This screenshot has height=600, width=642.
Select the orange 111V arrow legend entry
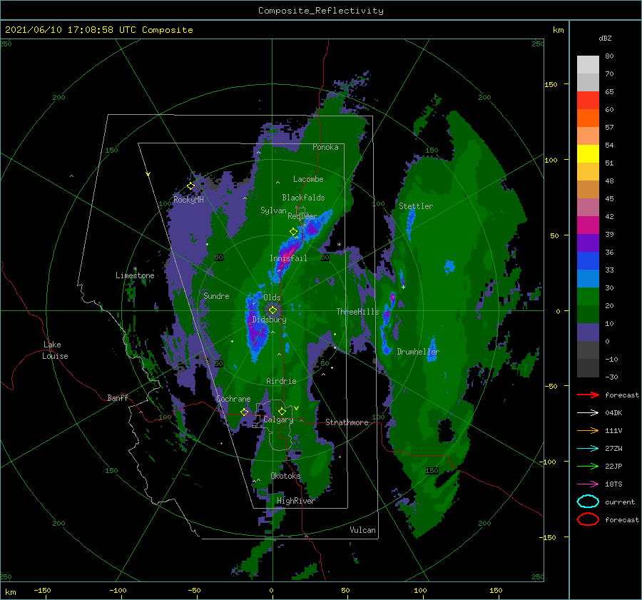point(588,430)
